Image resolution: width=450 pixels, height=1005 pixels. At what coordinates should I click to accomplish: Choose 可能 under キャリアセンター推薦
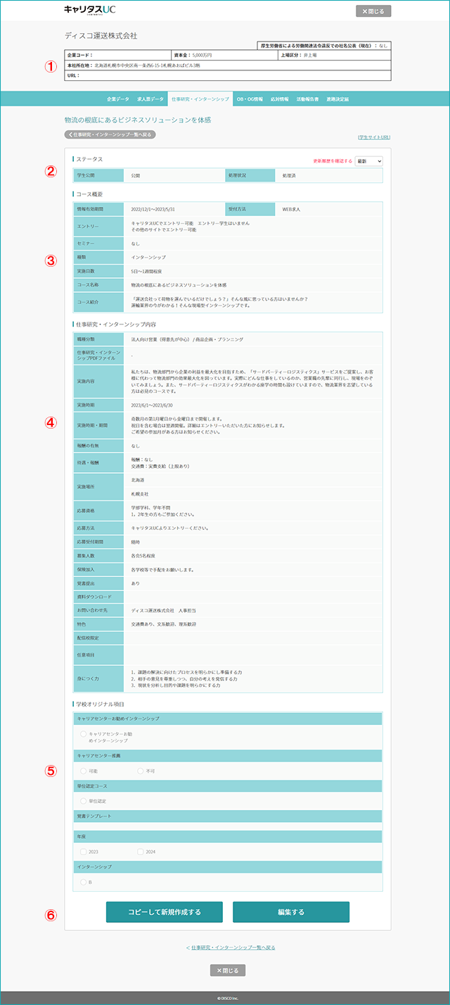[84, 771]
